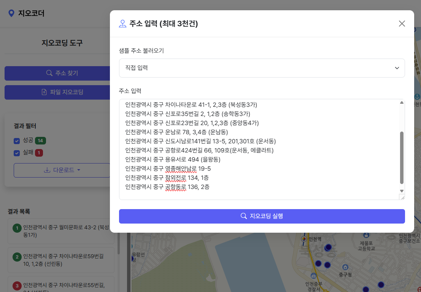This screenshot has width=421, height=292.
Task: Uncheck the 성공 result filter checkbox
Action: click(x=17, y=141)
